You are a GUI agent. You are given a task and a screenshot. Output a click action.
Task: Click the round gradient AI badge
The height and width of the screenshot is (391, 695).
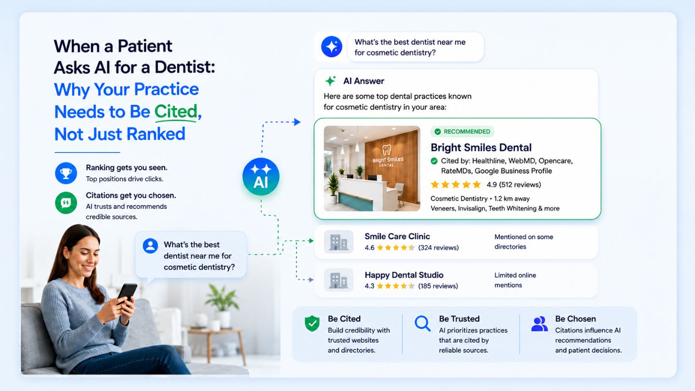click(x=261, y=177)
